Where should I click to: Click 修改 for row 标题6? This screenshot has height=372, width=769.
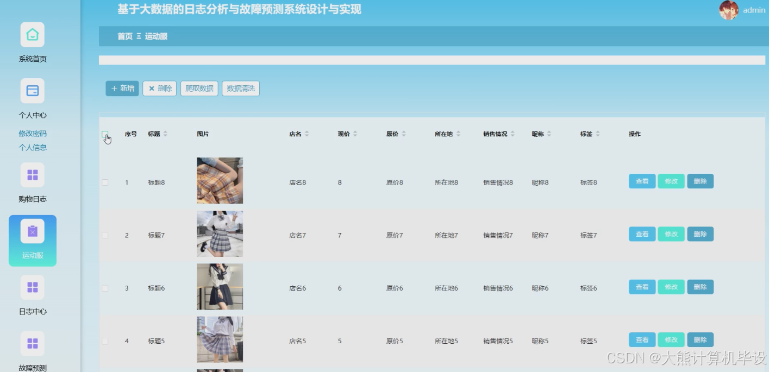[671, 287]
